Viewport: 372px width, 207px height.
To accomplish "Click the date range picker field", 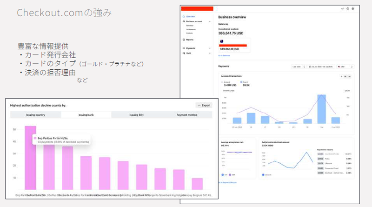I will 321,67.
